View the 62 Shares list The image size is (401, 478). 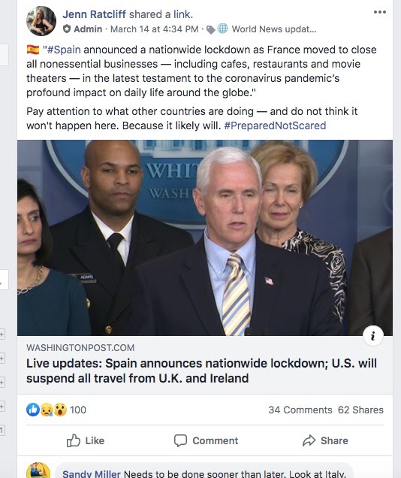360,410
